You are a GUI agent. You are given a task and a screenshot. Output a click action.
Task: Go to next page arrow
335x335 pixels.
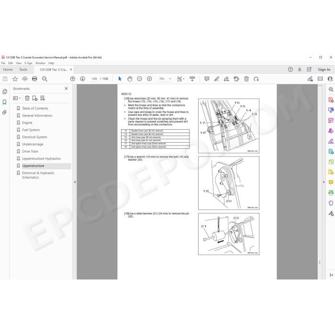pyautogui.click(x=82, y=79)
